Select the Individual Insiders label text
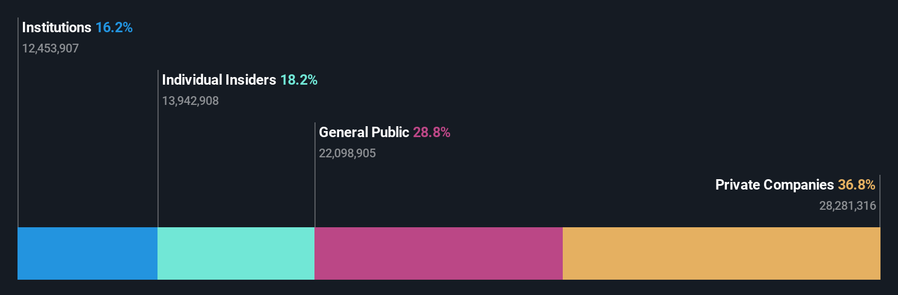Viewport: 898px width, 295px height. [219, 80]
